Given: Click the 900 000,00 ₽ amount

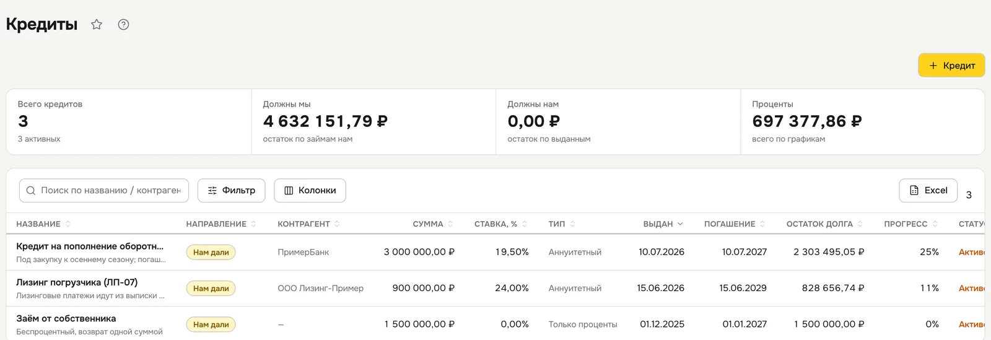Looking at the screenshot, I should click(x=424, y=288).
